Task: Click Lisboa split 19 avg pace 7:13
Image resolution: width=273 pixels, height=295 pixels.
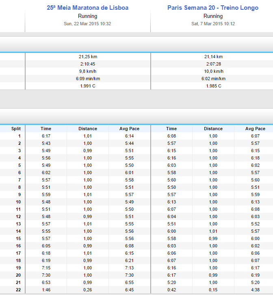Action: [x=130, y=268]
